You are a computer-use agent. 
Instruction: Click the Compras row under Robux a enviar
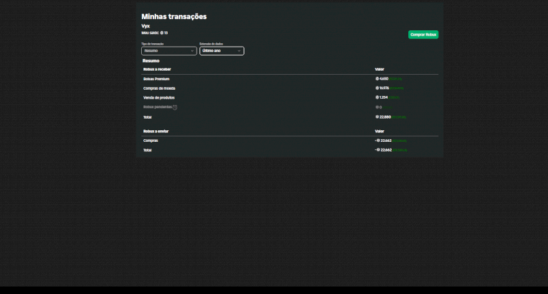point(290,140)
